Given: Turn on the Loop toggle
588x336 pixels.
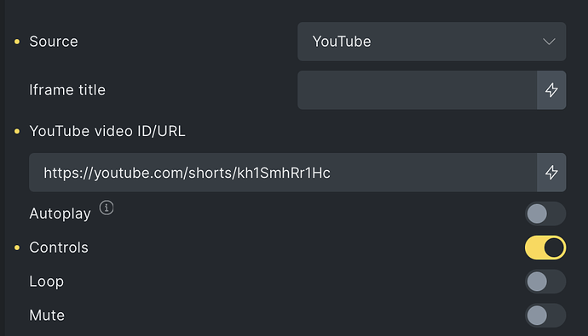Looking at the screenshot, I should pyautogui.click(x=545, y=282).
